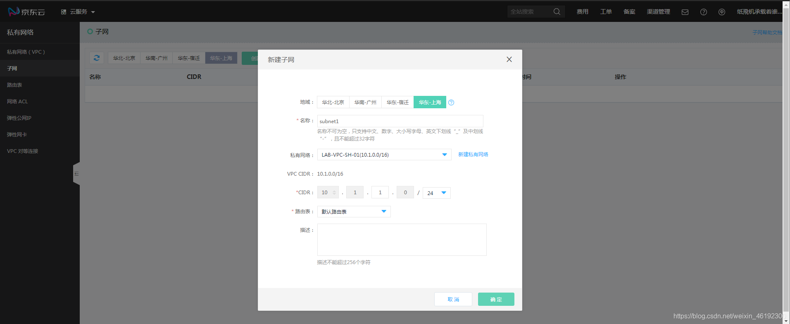The width and height of the screenshot is (790, 324).
Task: Choose 华东-上海 region in dialog
Action: coord(430,102)
